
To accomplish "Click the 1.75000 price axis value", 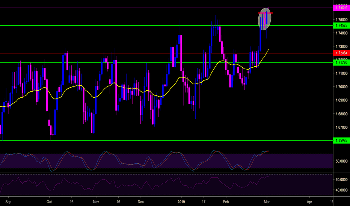I will 341,19.
